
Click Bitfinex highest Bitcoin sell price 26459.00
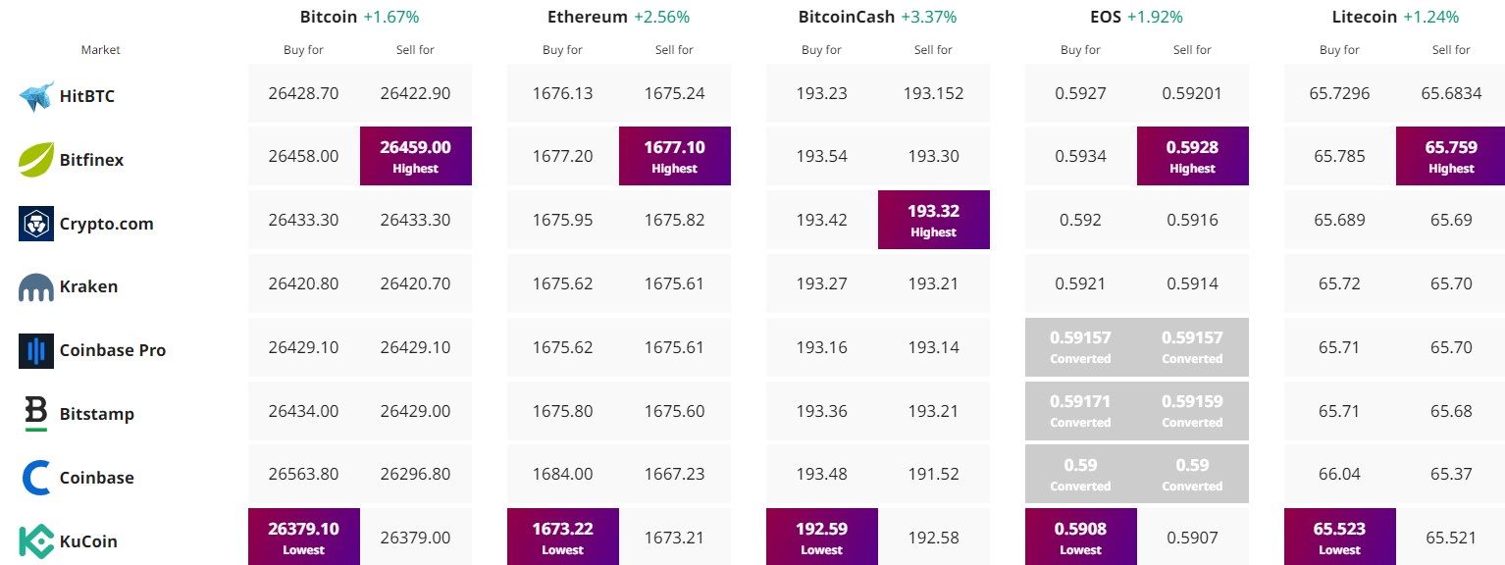pos(416,156)
